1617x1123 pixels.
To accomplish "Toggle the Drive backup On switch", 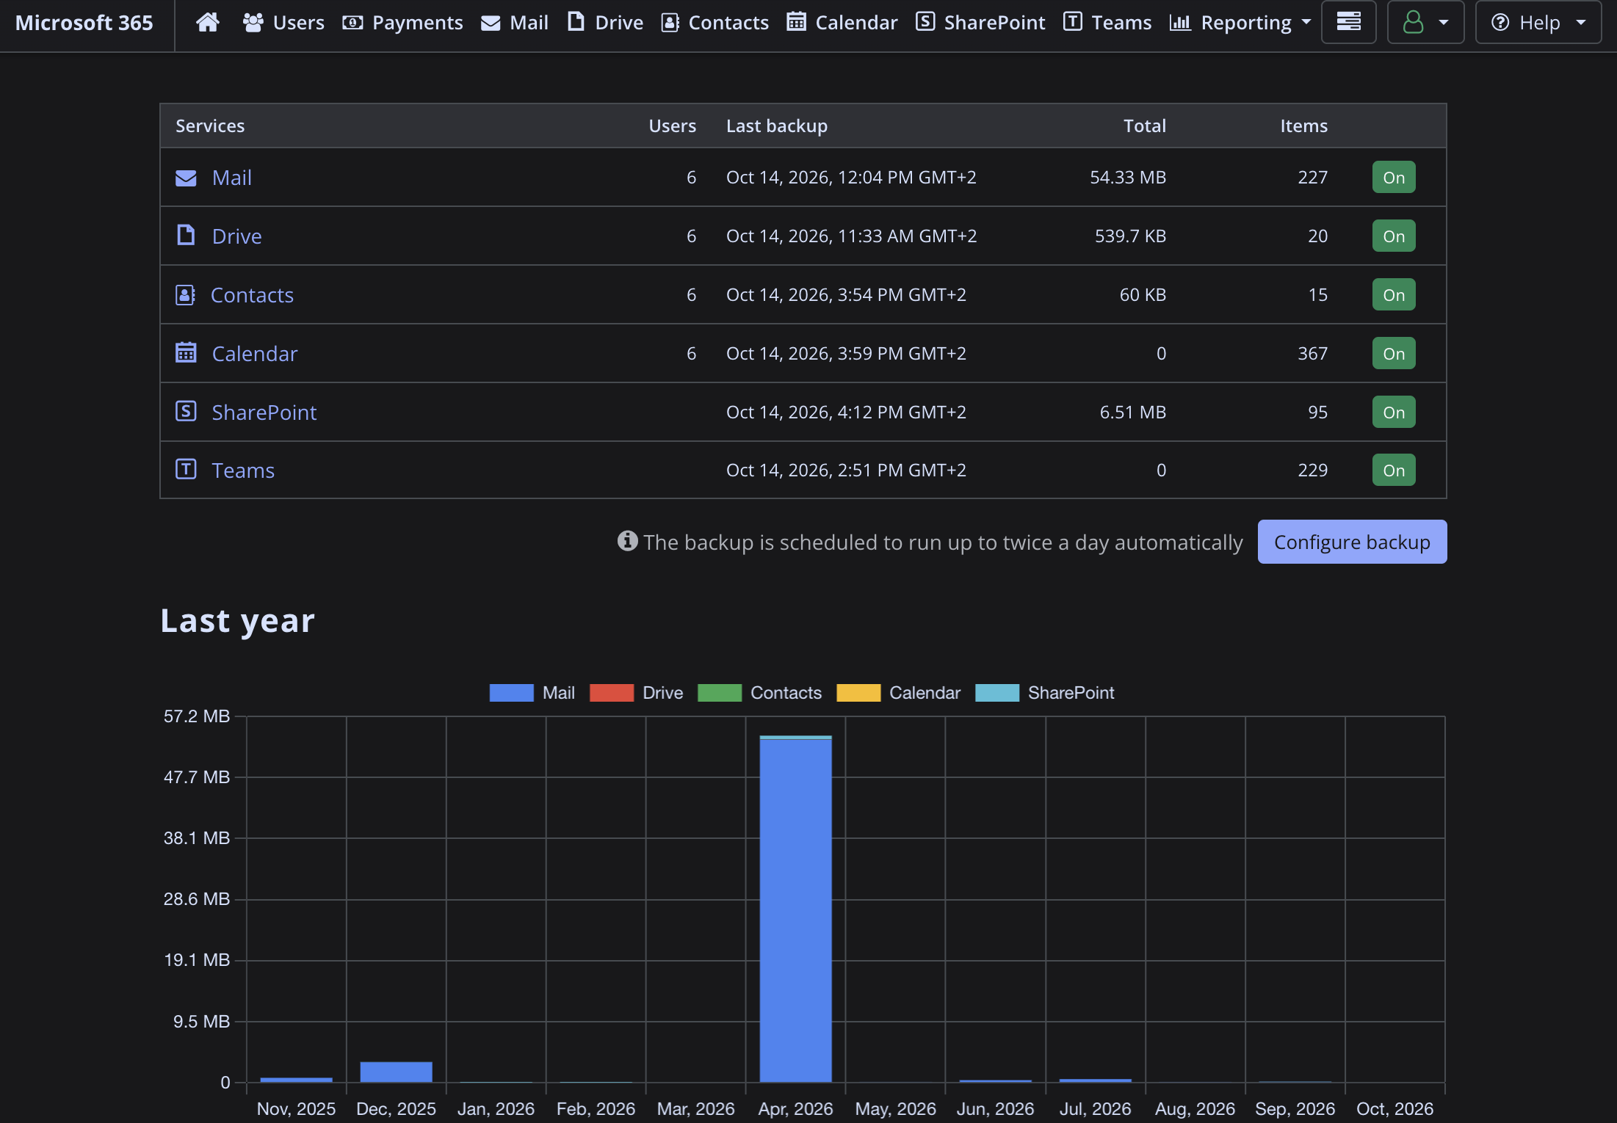I will pos(1393,236).
